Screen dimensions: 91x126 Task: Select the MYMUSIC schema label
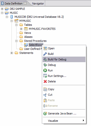[x=25, y=21]
